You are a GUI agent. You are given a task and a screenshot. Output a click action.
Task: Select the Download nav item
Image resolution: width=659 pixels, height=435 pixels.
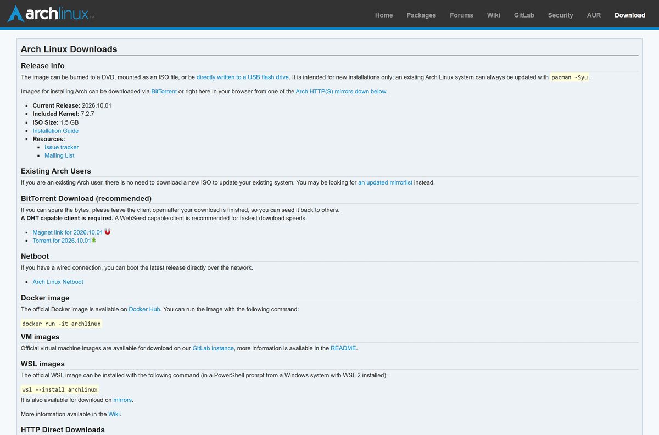(630, 15)
